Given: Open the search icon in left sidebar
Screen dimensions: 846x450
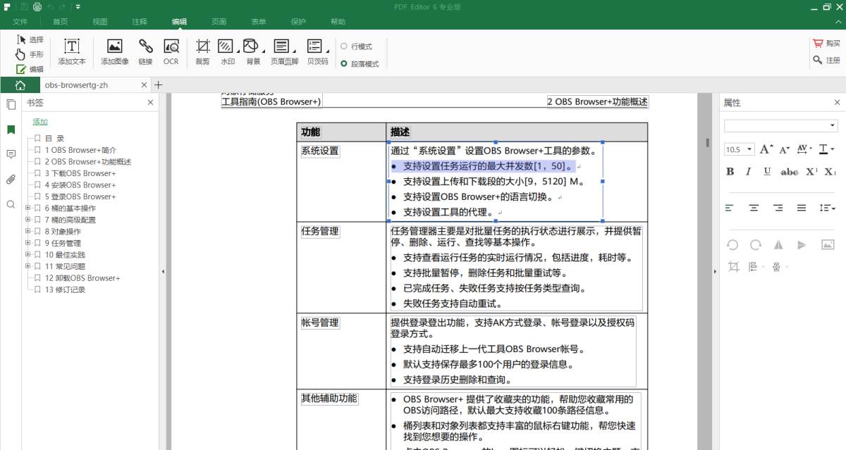Looking at the screenshot, I should click(x=10, y=204).
